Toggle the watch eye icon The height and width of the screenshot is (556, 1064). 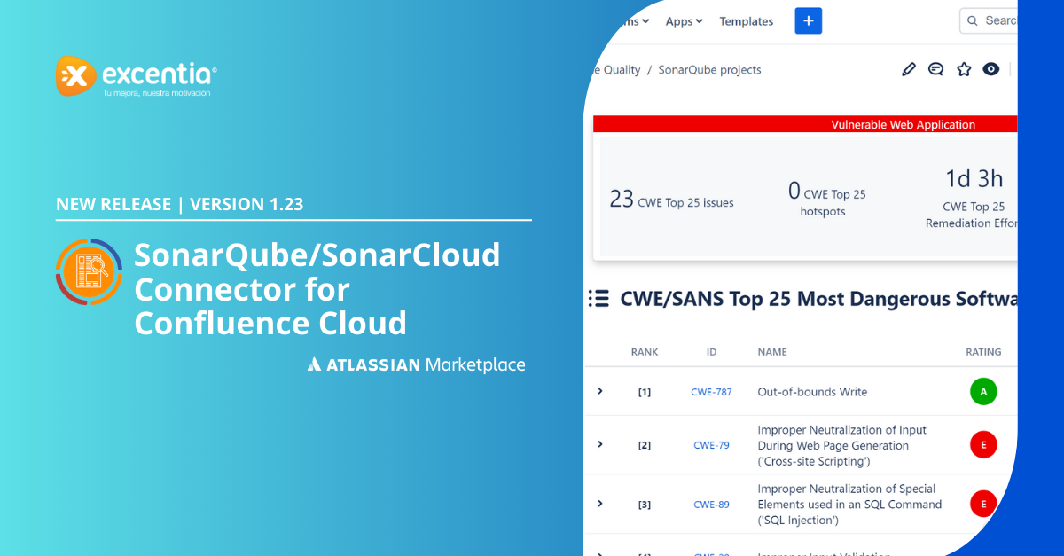[991, 69]
